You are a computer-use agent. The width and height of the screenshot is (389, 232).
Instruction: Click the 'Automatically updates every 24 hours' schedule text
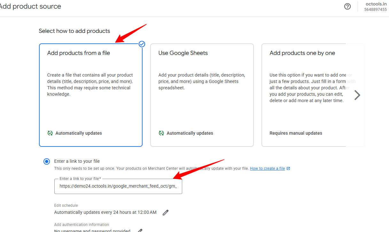point(105,212)
